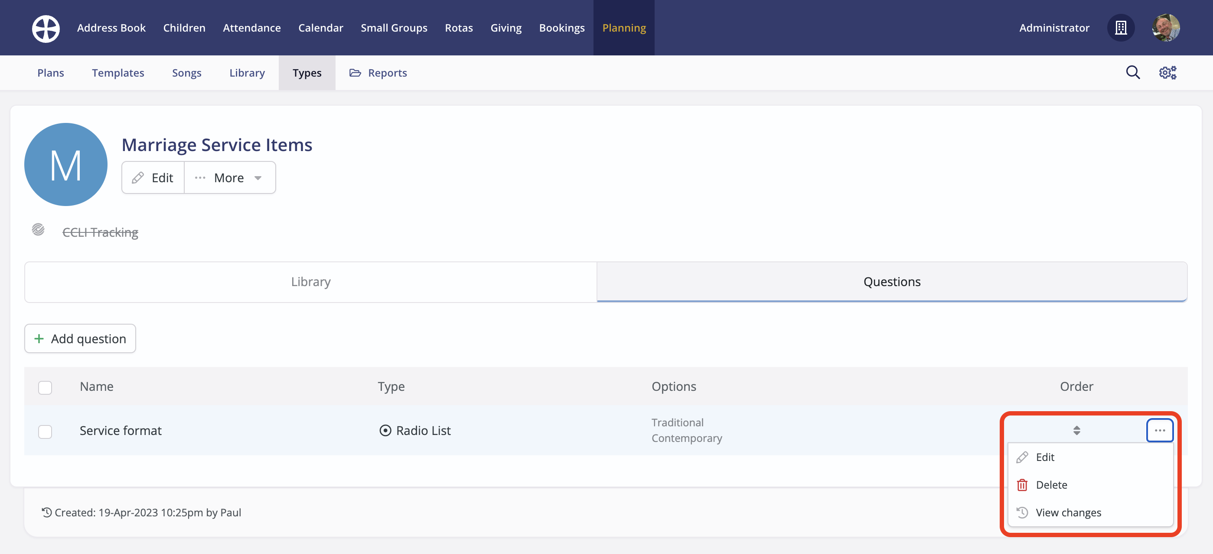Switch to the Library section tab
This screenshot has width=1213, height=554.
[311, 282]
